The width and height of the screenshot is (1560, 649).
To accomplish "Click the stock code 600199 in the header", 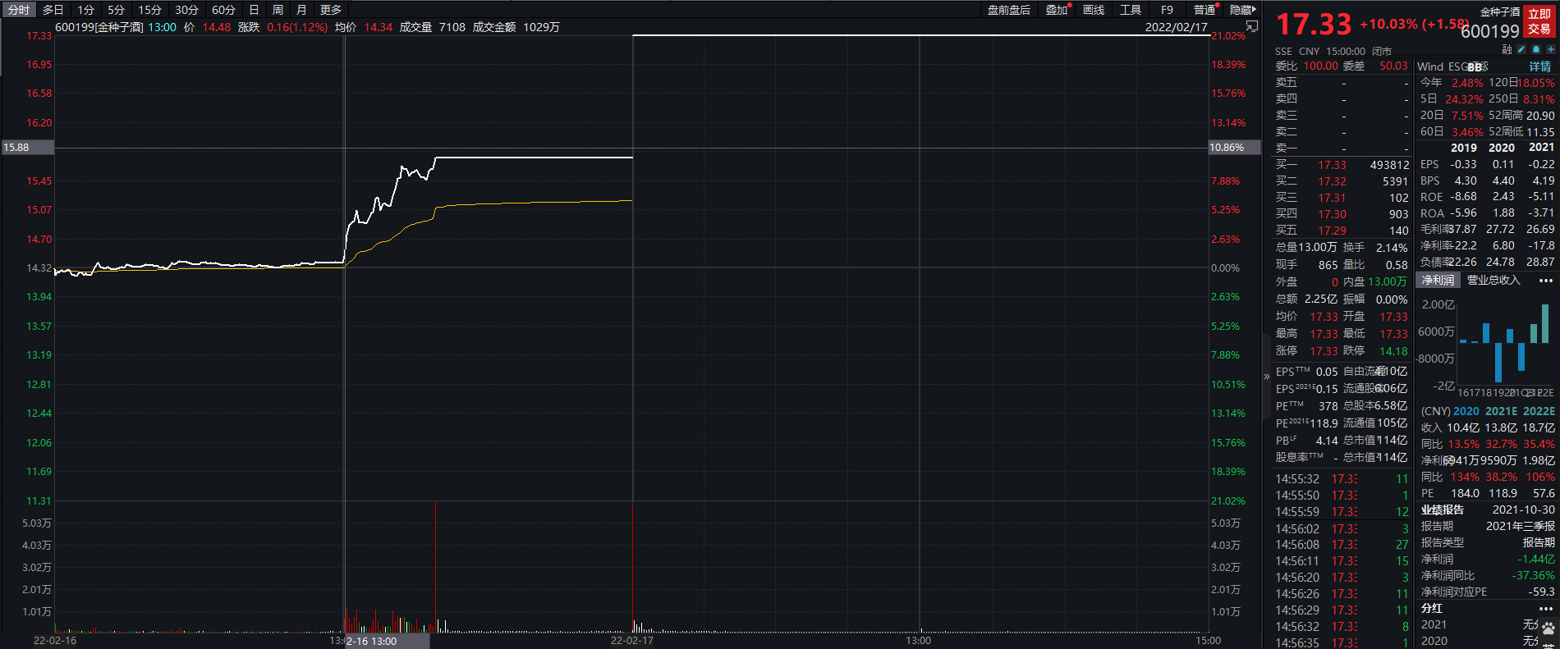I will click(x=1490, y=31).
